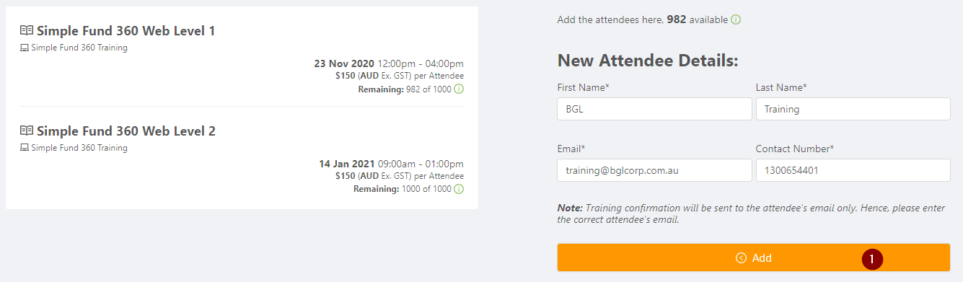
Task: Click the New Attendee Details heading
Action: click(648, 61)
